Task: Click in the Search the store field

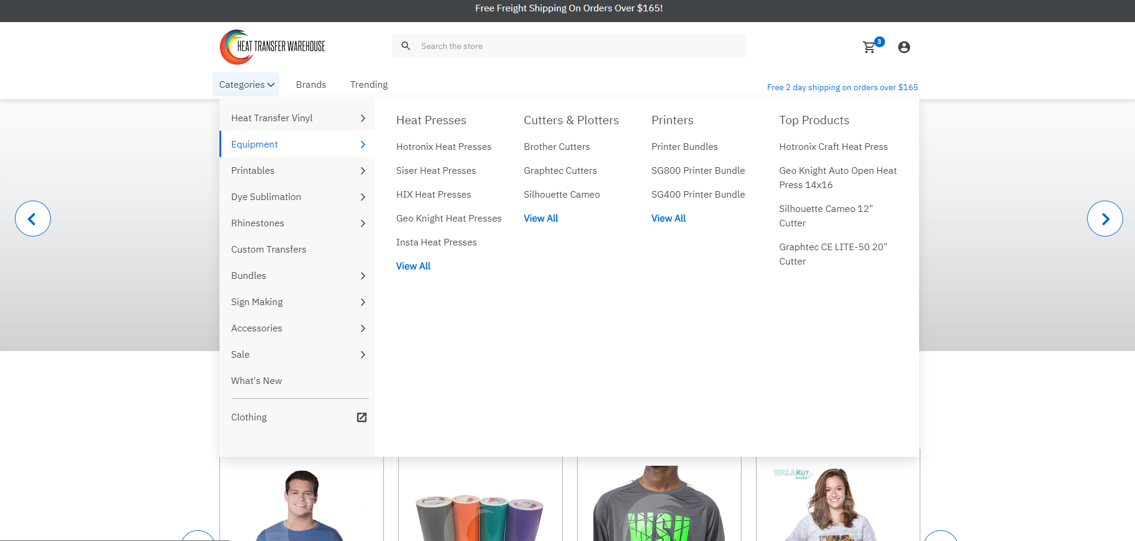Action: (x=569, y=46)
